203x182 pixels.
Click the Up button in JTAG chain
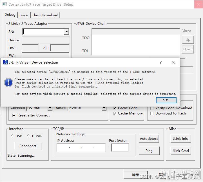[188, 40]
